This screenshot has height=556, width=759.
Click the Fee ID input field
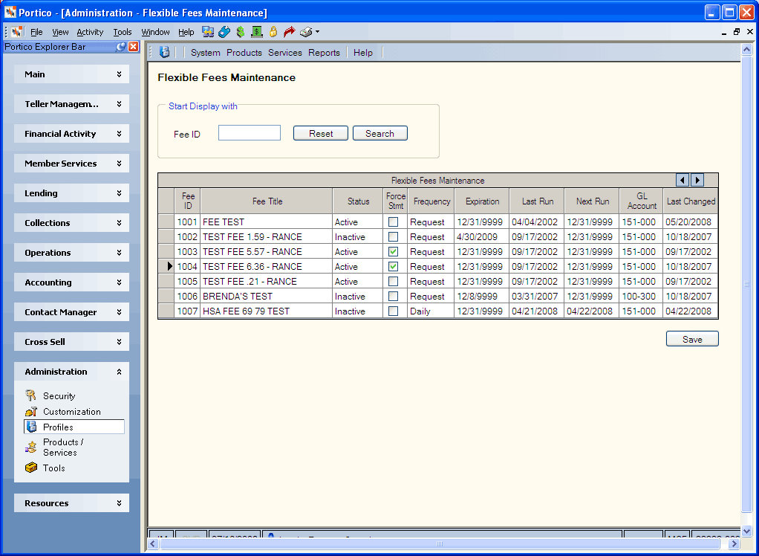[250, 133]
